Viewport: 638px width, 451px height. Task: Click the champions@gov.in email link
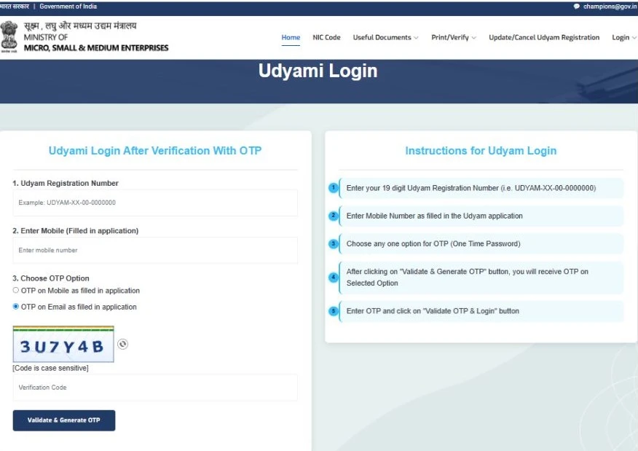[610, 7]
